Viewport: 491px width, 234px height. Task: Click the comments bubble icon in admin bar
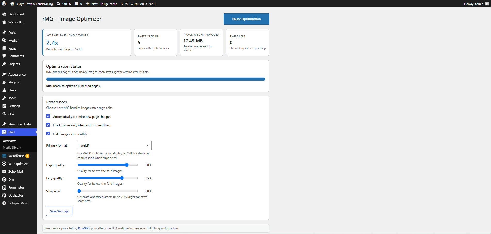(77, 4)
